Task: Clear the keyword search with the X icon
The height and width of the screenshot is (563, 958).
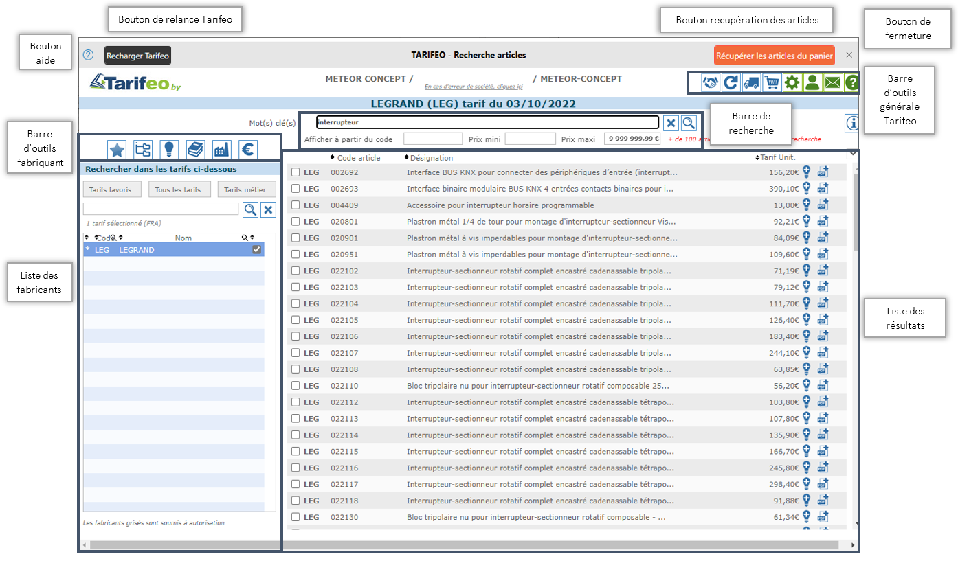Action: click(x=671, y=123)
